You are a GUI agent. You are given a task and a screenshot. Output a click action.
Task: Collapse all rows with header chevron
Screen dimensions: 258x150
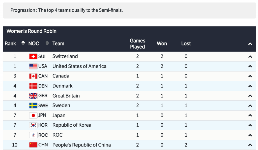[250, 44]
